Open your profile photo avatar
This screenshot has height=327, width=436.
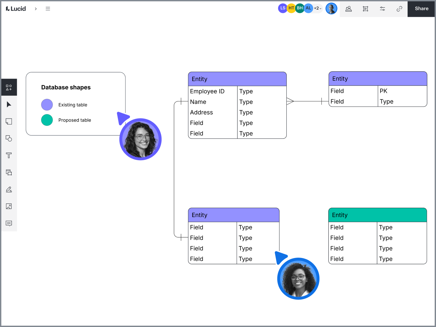click(331, 9)
